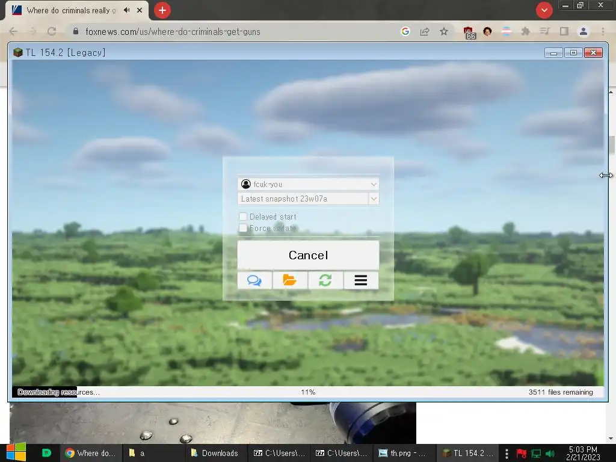Viewport: 616px width, 462px height.
Task: Click the red circular tab search chevron button
Action: click(544, 10)
